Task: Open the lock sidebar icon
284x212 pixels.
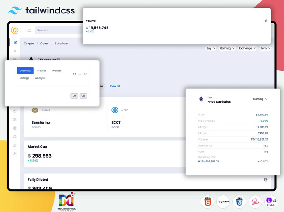Action: point(15,145)
